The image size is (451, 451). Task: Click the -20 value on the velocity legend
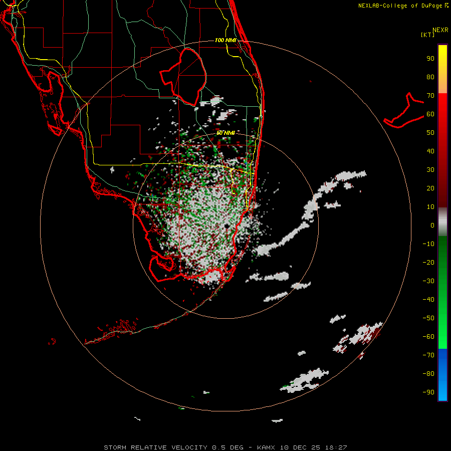pos(428,262)
